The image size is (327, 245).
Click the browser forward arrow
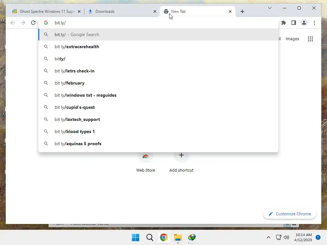pyautogui.click(x=23, y=23)
